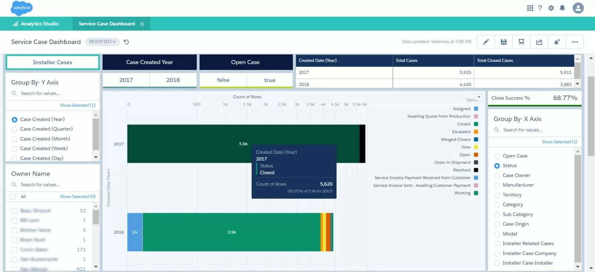Click X Axis list scroll down arrow
The height and width of the screenshot is (272, 595).
(x=578, y=266)
